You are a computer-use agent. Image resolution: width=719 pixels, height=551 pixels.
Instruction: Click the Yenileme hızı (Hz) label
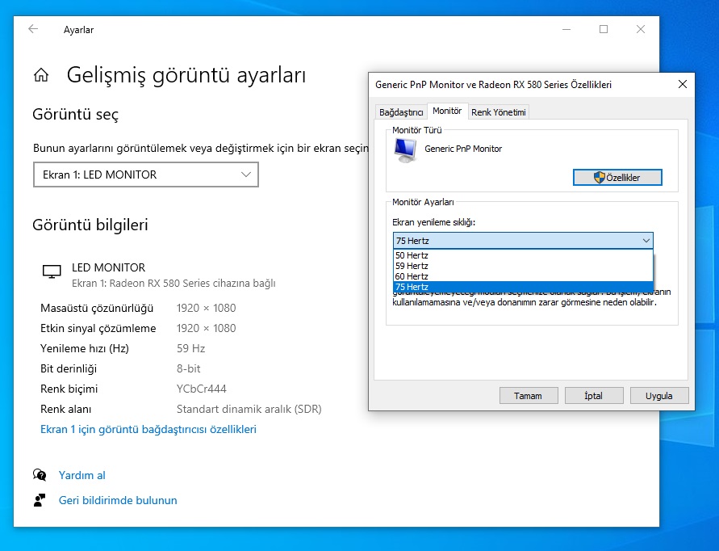85,348
